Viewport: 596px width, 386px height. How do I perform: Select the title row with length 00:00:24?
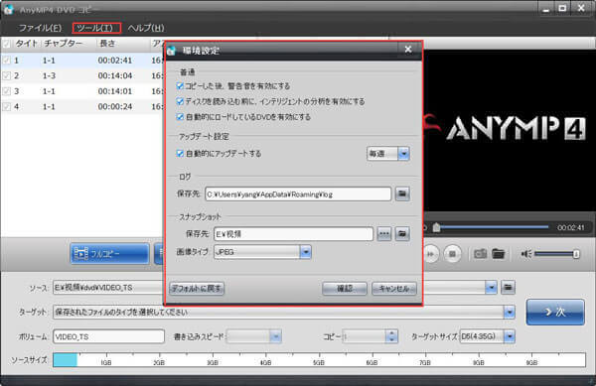pos(81,106)
